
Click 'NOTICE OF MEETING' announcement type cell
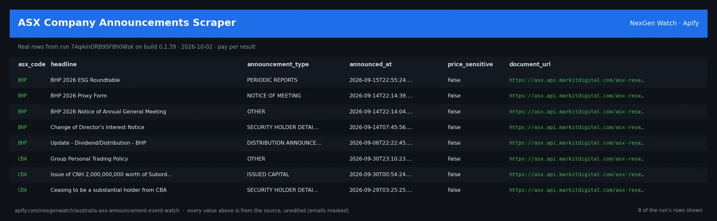click(274, 96)
